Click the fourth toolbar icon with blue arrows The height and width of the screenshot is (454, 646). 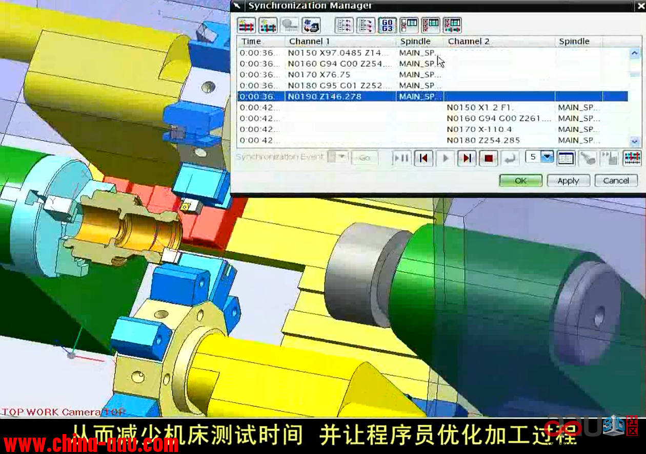point(311,25)
